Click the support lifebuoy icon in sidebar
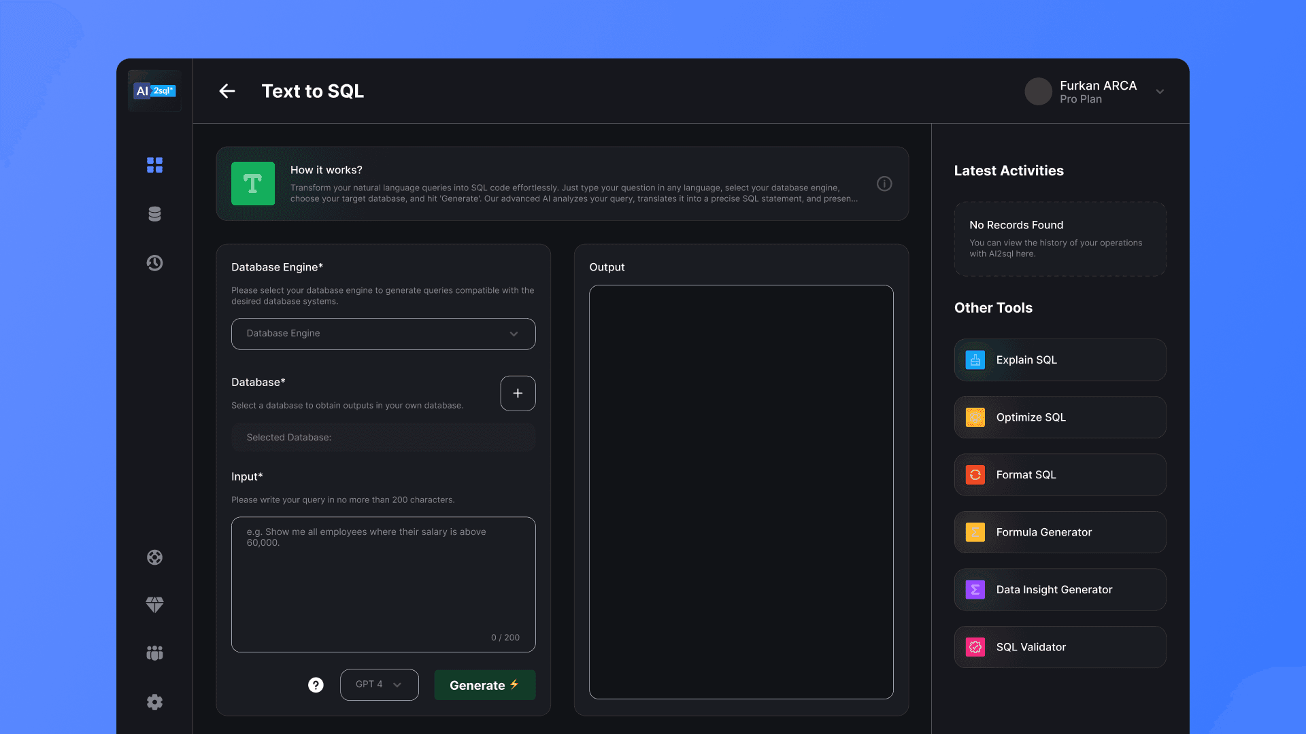Viewport: 1306px width, 734px height. (x=154, y=557)
